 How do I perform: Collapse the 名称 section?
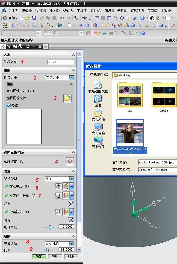73,55
